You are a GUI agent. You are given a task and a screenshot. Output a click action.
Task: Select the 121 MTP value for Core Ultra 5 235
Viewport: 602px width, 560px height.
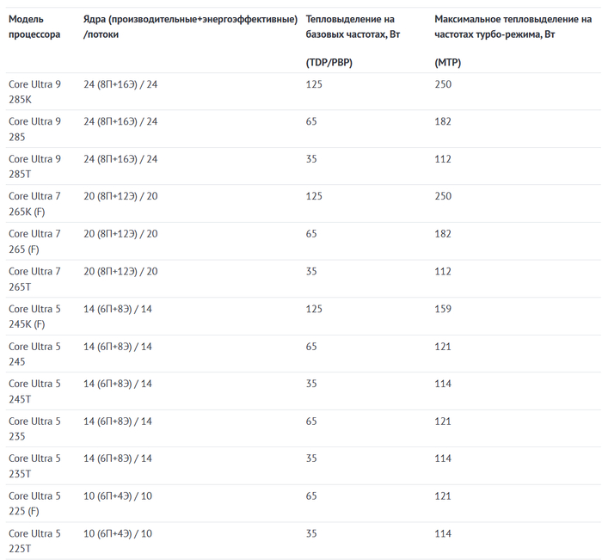[443, 421]
